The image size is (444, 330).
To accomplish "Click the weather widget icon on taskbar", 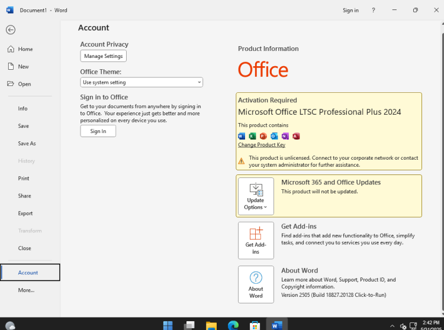I will coord(10,326).
